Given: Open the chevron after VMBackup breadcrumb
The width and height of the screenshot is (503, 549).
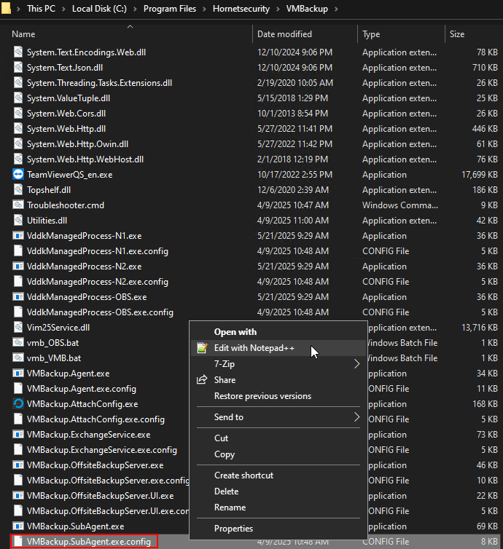Looking at the screenshot, I should (x=336, y=9).
